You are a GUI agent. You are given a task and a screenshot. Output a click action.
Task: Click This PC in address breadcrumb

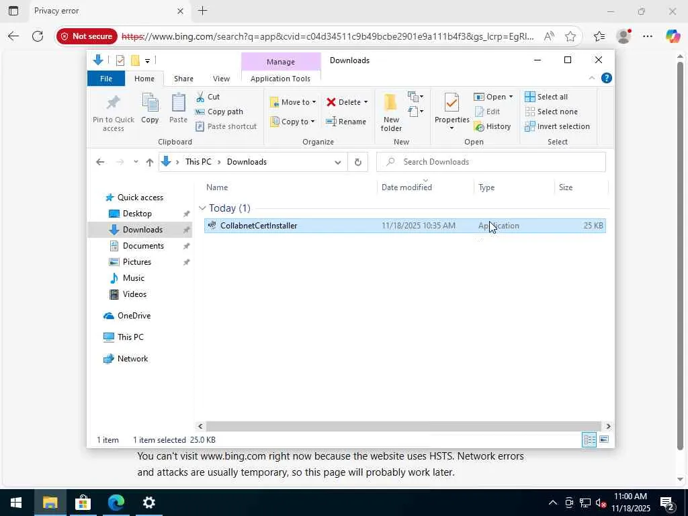click(198, 162)
